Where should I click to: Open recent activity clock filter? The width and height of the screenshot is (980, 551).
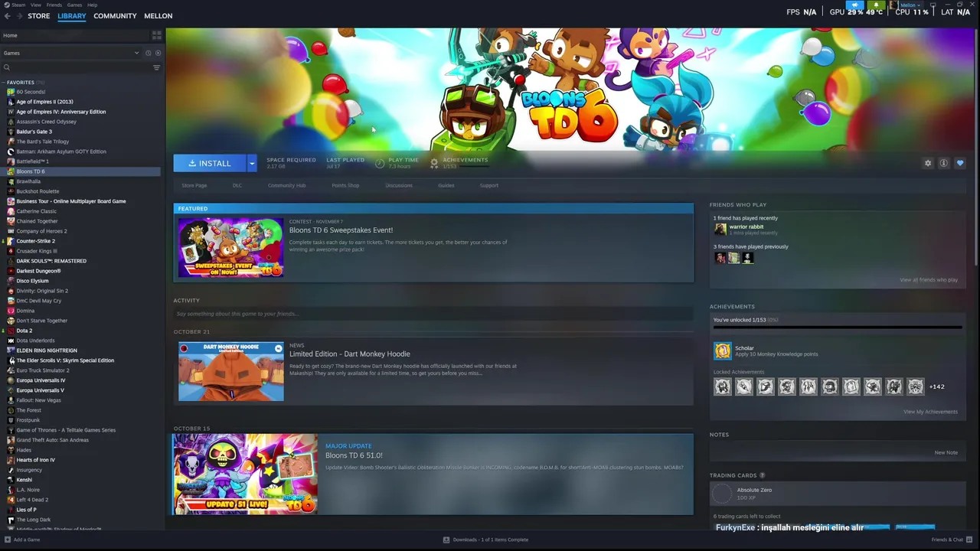point(148,53)
